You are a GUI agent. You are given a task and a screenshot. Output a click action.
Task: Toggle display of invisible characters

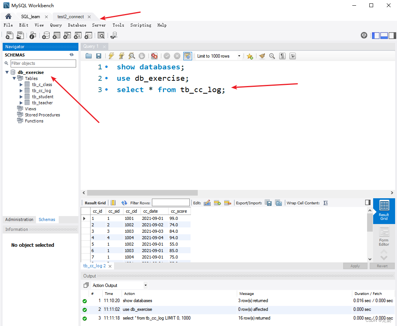click(282, 56)
